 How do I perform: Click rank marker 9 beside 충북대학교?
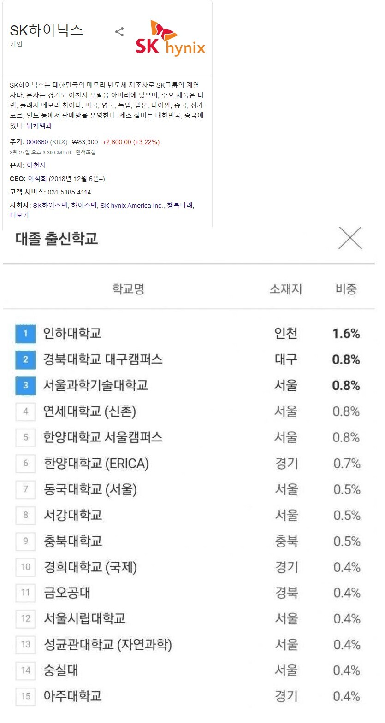(x=26, y=541)
